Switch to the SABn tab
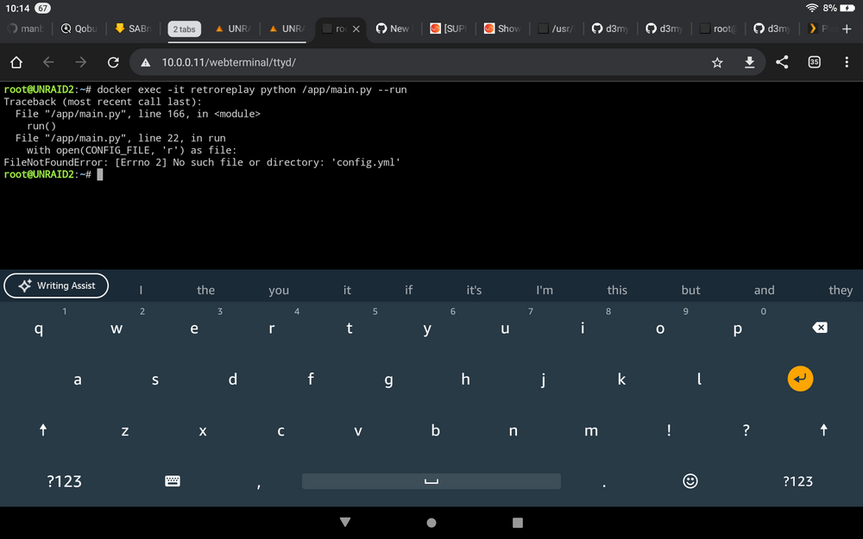This screenshot has width=863, height=539. pos(132,28)
